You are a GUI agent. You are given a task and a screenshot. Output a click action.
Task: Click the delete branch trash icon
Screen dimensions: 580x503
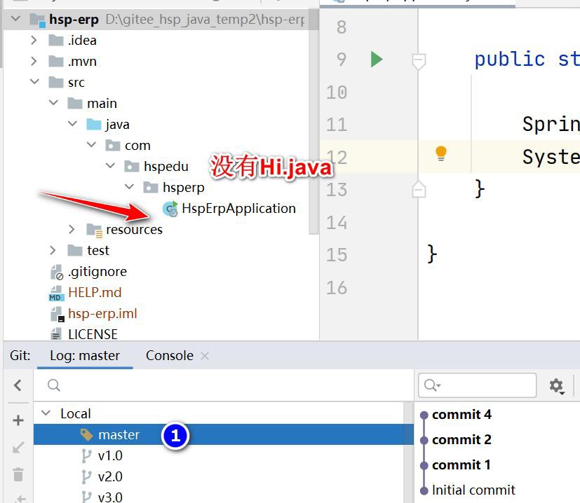(x=18, y=474)
